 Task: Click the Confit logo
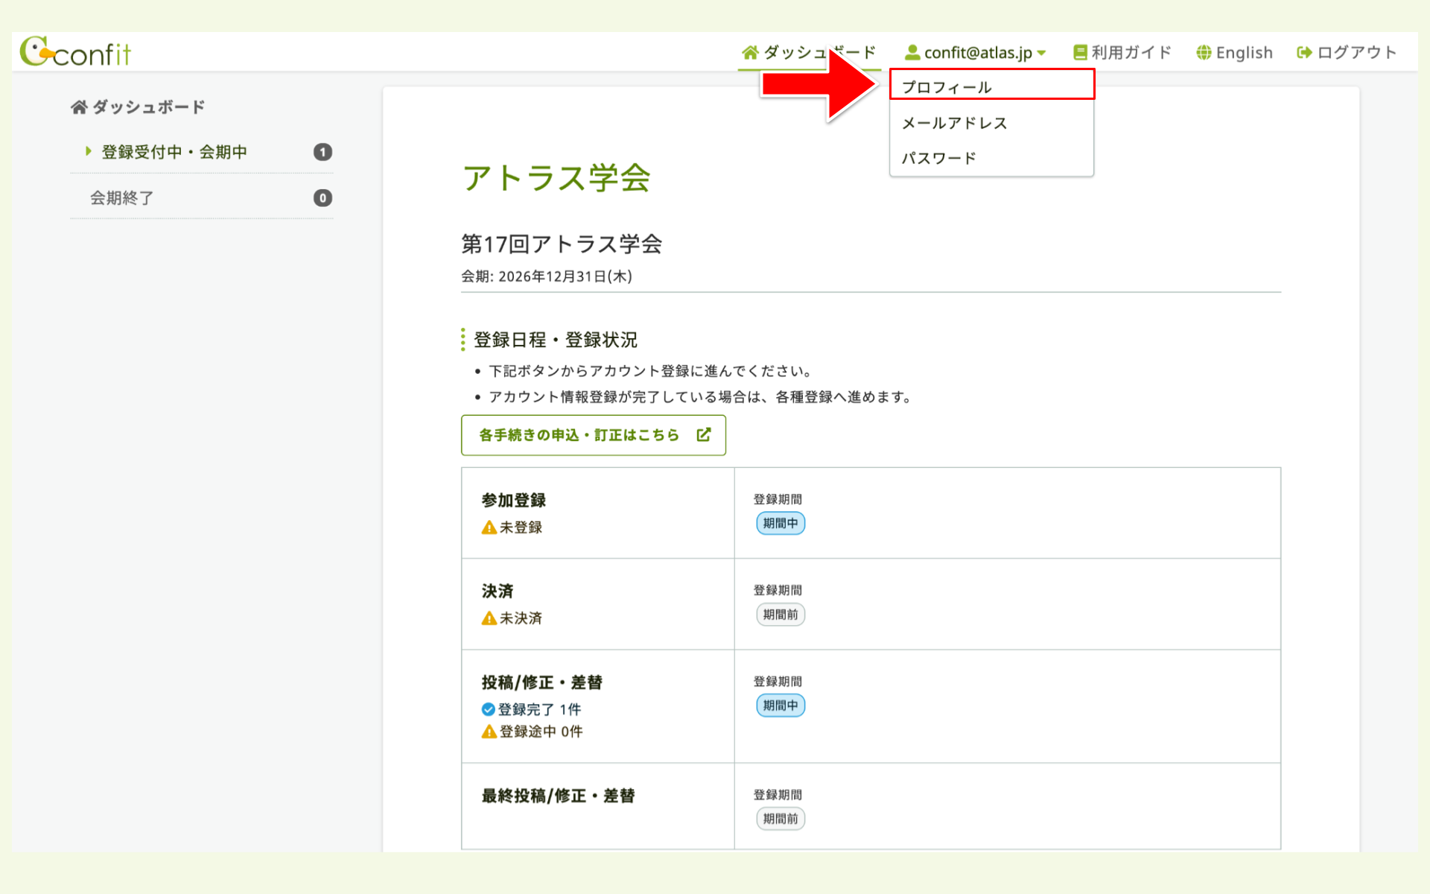tap(75, 52)
